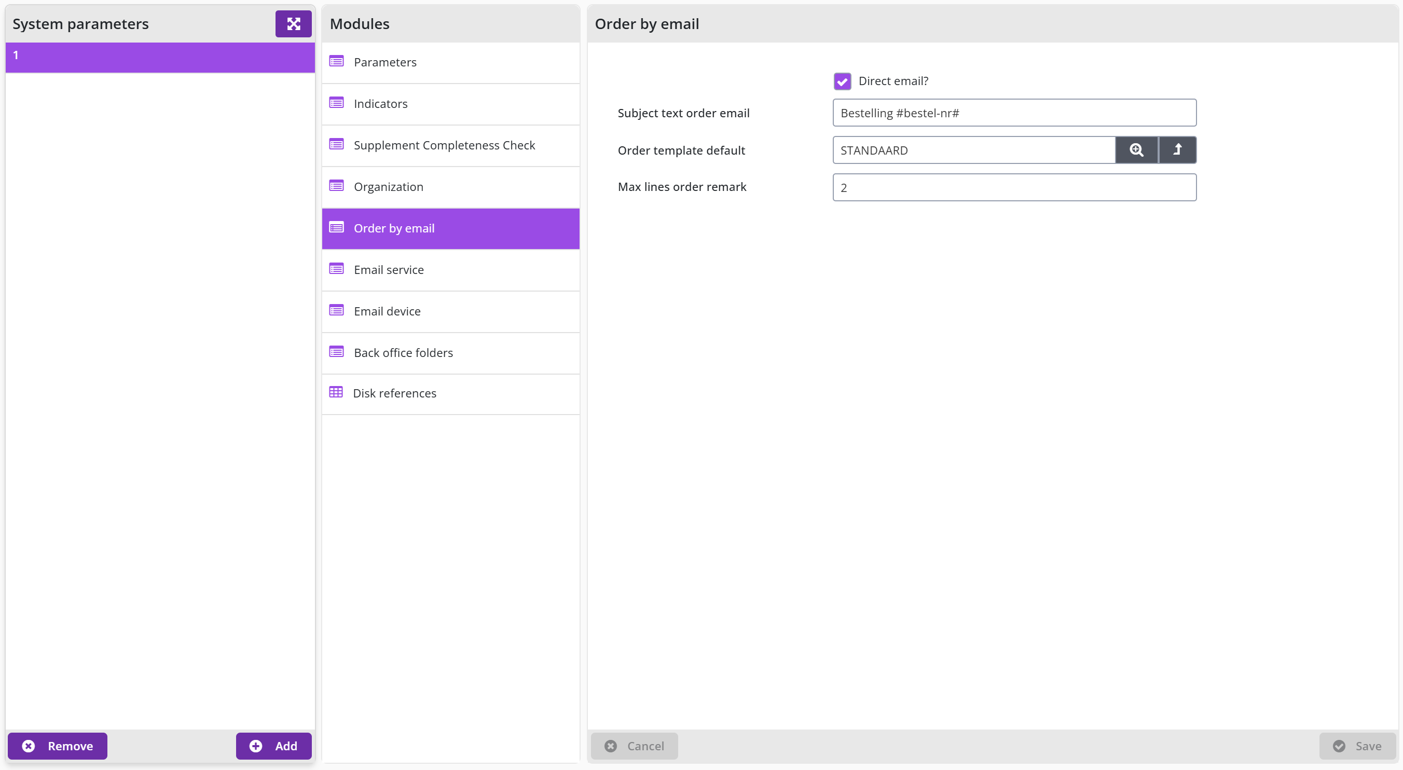
Task: Click the icon next to Supplement Completeness Check
Action: click(x=337, y=144)
